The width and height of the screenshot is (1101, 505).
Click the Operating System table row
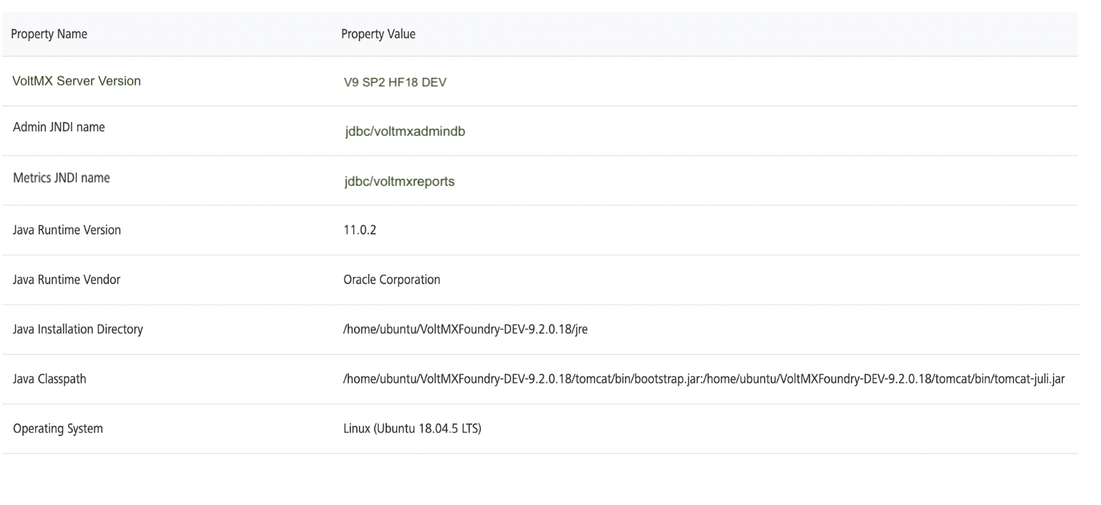[x=716, y=429]
